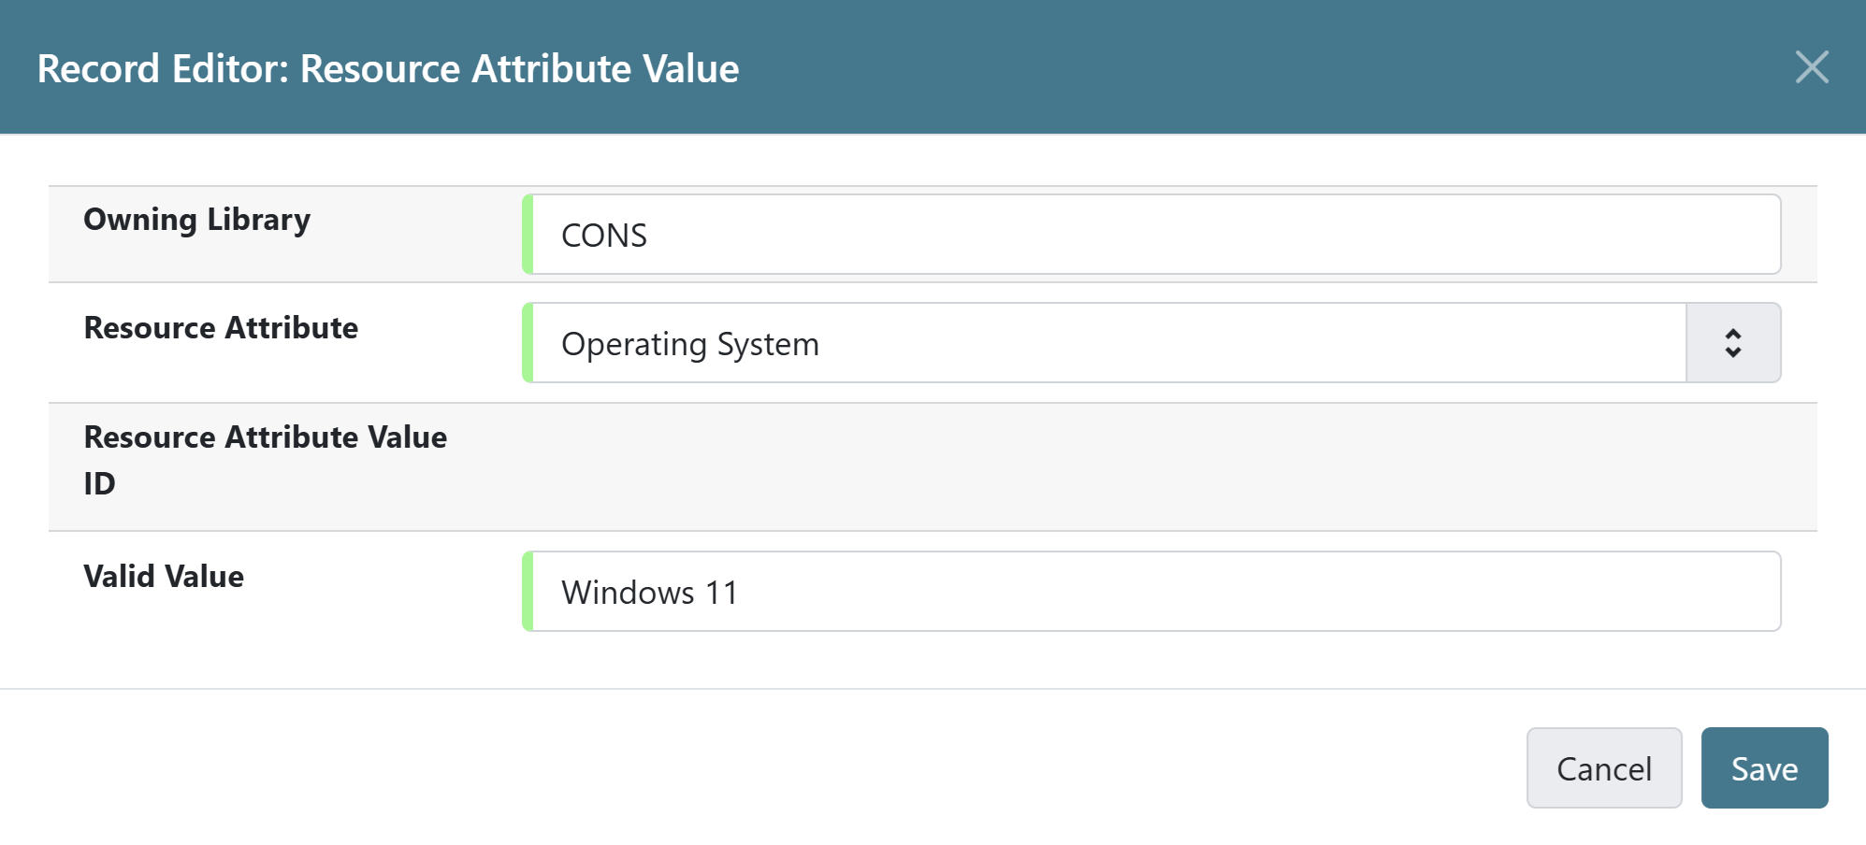1866x845 pixels.
Task: Click the green highlight bar on the CONS field
Action: point(528,234)
